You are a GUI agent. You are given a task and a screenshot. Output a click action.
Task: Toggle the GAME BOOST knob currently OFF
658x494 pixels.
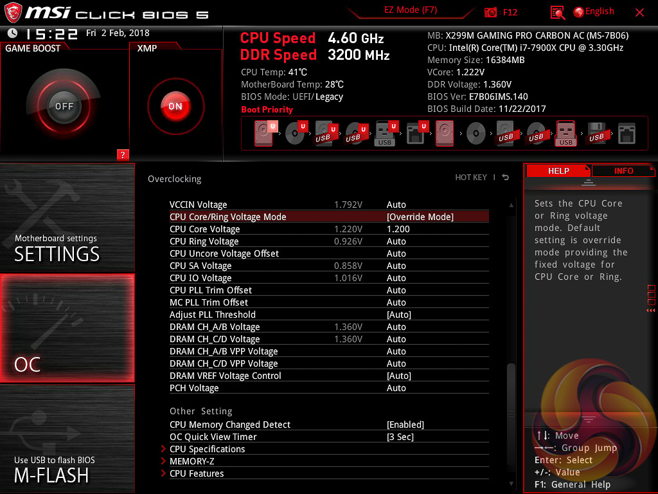pos(64,106)
